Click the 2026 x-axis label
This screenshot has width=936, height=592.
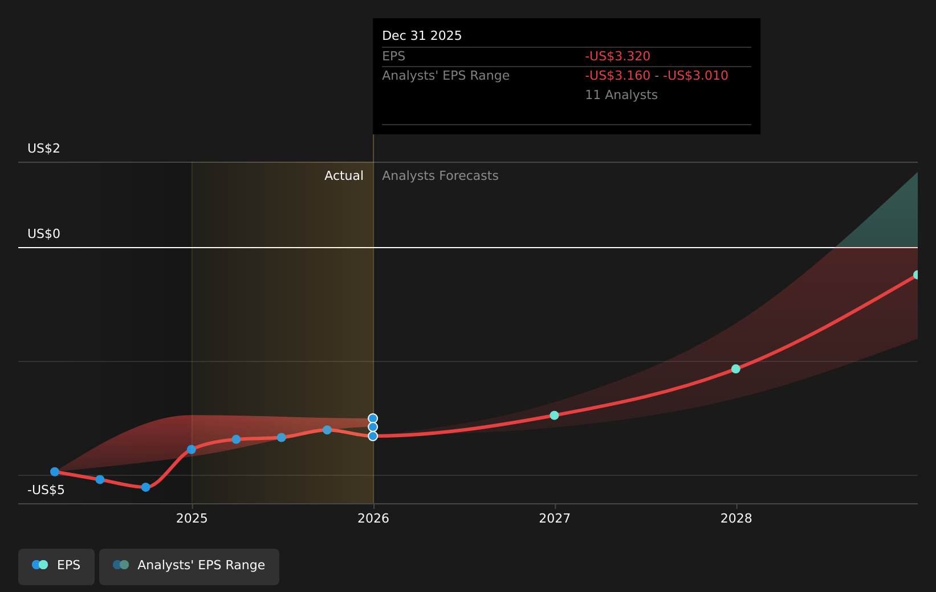pyautogui.click(x=373, y=519)
